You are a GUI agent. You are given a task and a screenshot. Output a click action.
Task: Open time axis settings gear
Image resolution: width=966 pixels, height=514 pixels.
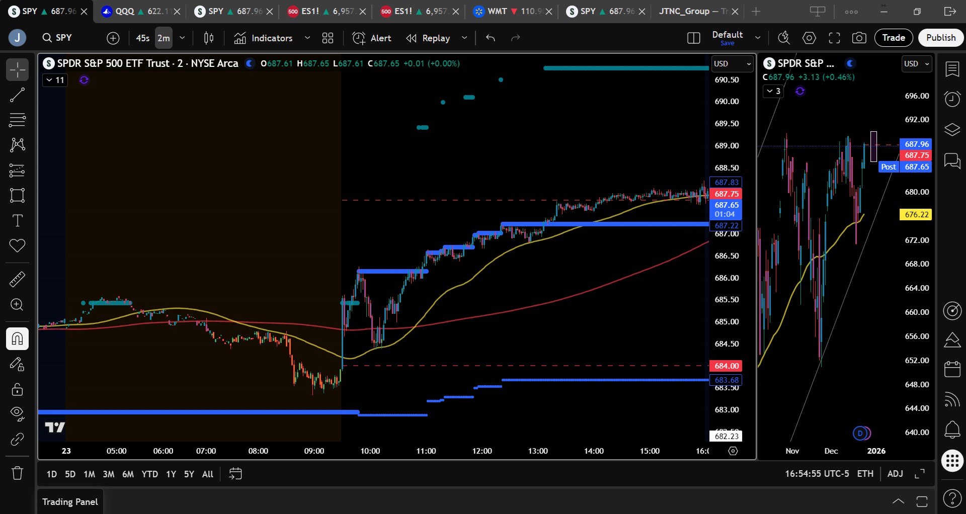733,451
